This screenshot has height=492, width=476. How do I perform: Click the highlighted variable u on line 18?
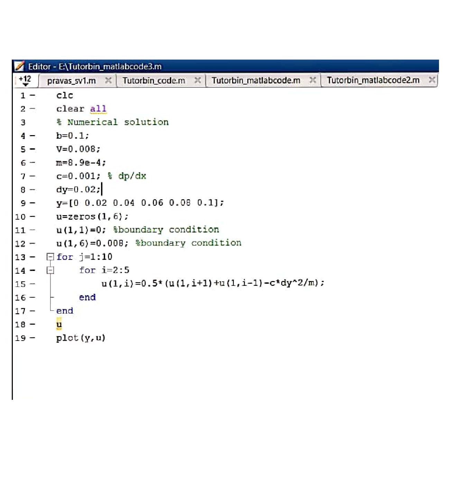point(59,325)
